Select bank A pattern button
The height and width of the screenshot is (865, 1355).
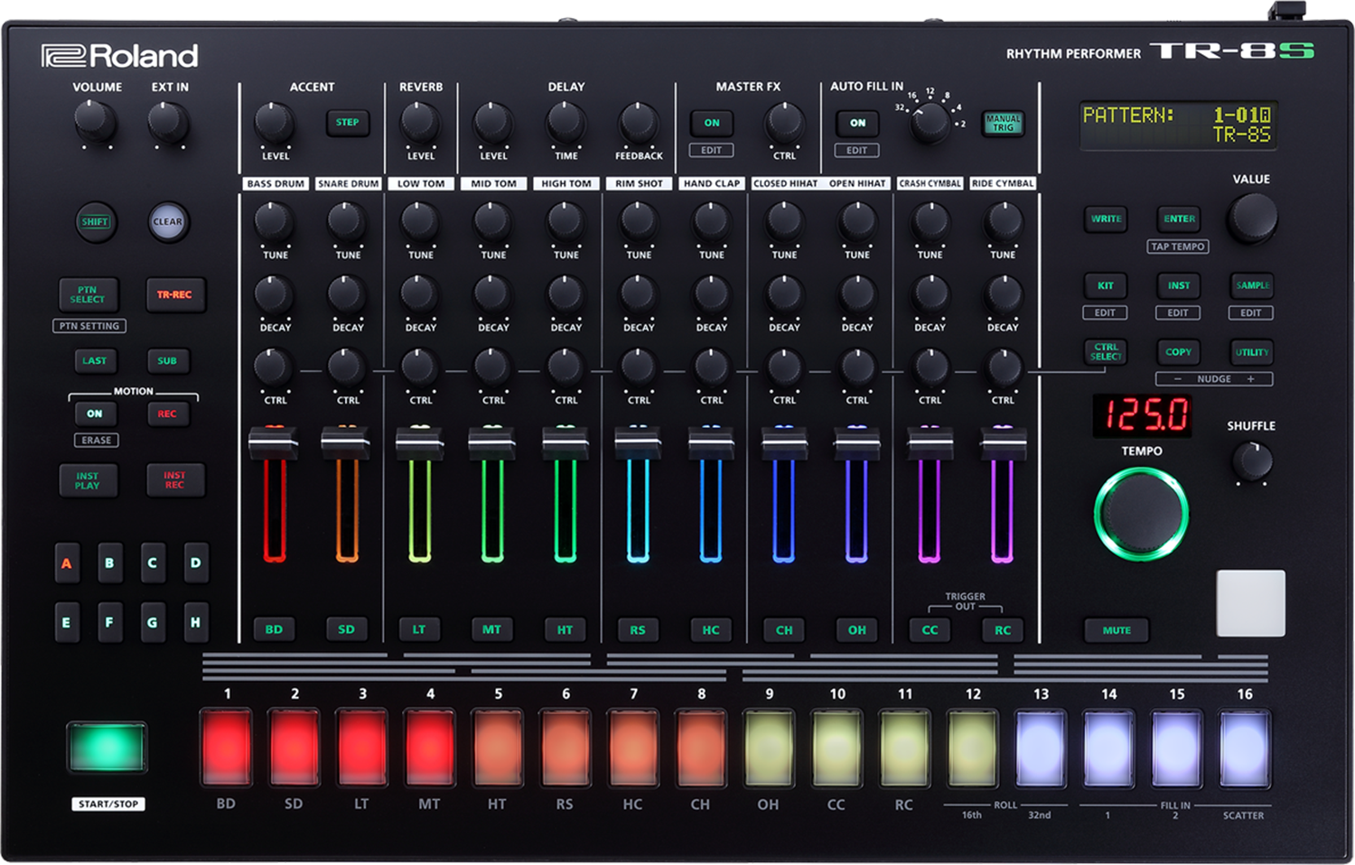(x=67, y=563)
